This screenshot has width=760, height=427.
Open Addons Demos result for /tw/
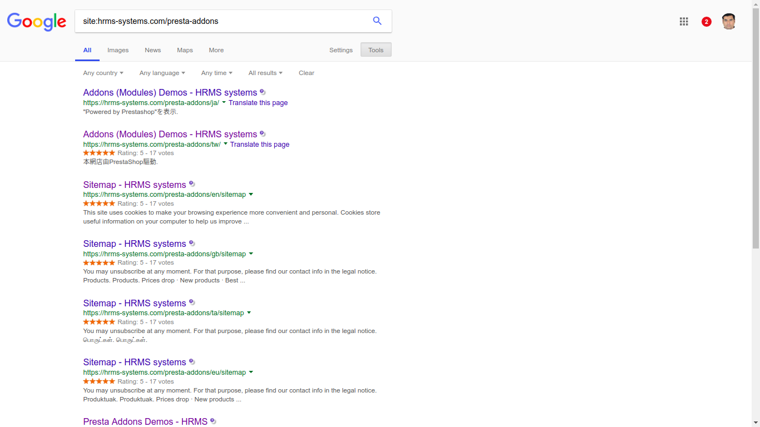point(170,134)
